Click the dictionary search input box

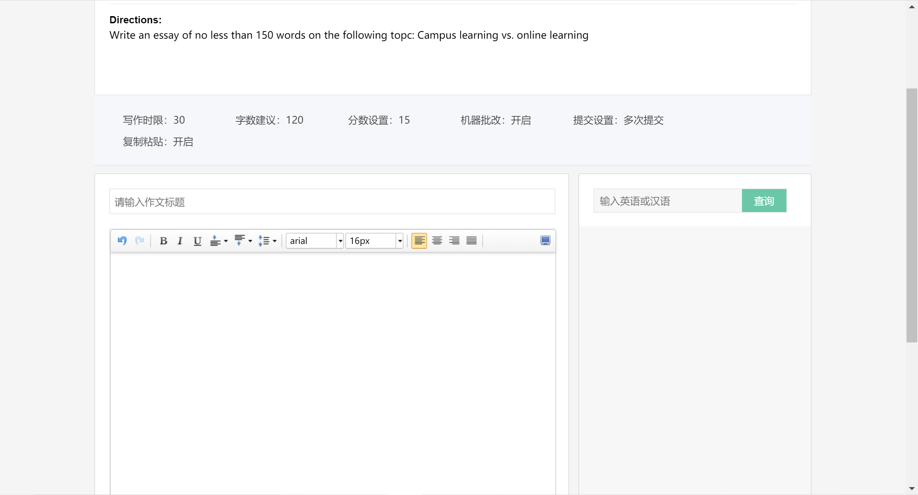(667, 201)
